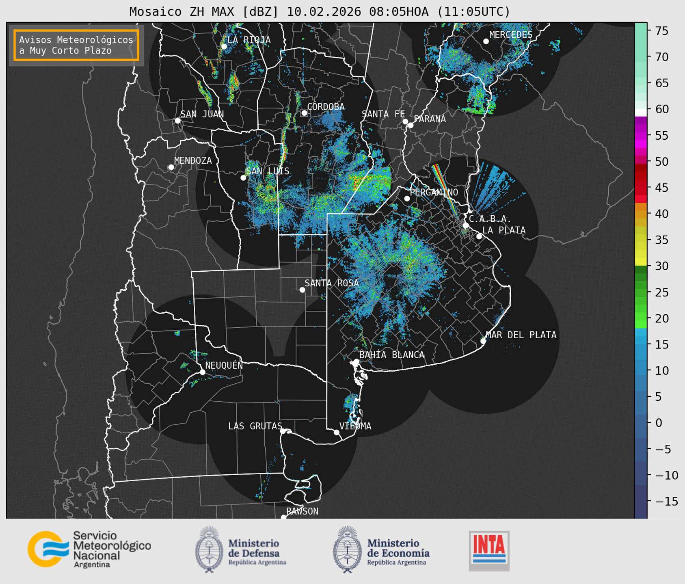Select the Las Grutas marker dot
This screenshot has height=584, width=685.
283,431
